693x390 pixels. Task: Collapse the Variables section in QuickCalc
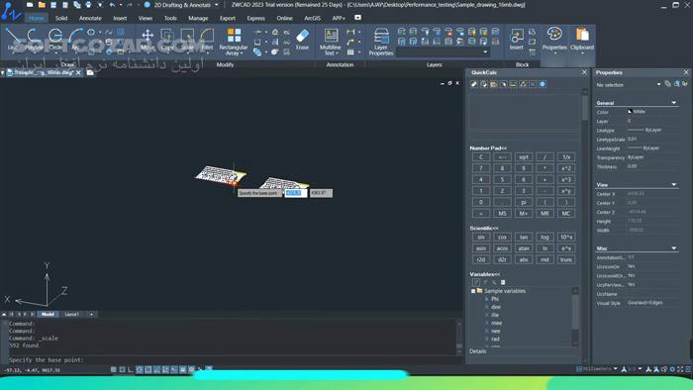coord(485,274)
